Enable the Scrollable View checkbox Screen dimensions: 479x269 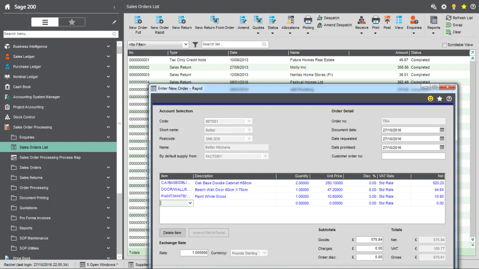click(x=445, y=45)
